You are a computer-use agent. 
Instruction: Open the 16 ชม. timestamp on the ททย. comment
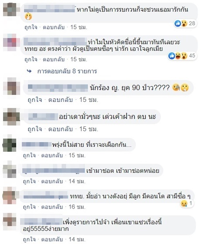pos(77,207)
